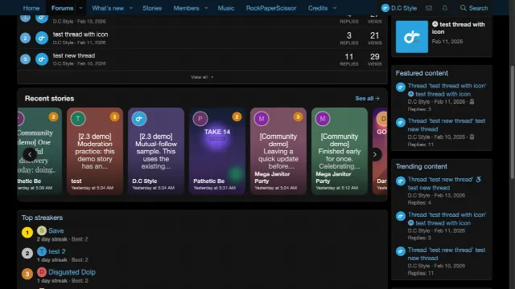Click 'See all' in Recent stories
The height and width of the screenshot is (289, 515).
pos(367,98)
